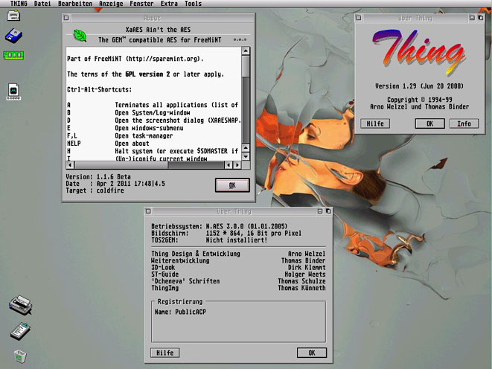Image resolution: width=492 pixels, height=369 pixels.
Task: Select the document file desktop icon
Action: [13, 92]
